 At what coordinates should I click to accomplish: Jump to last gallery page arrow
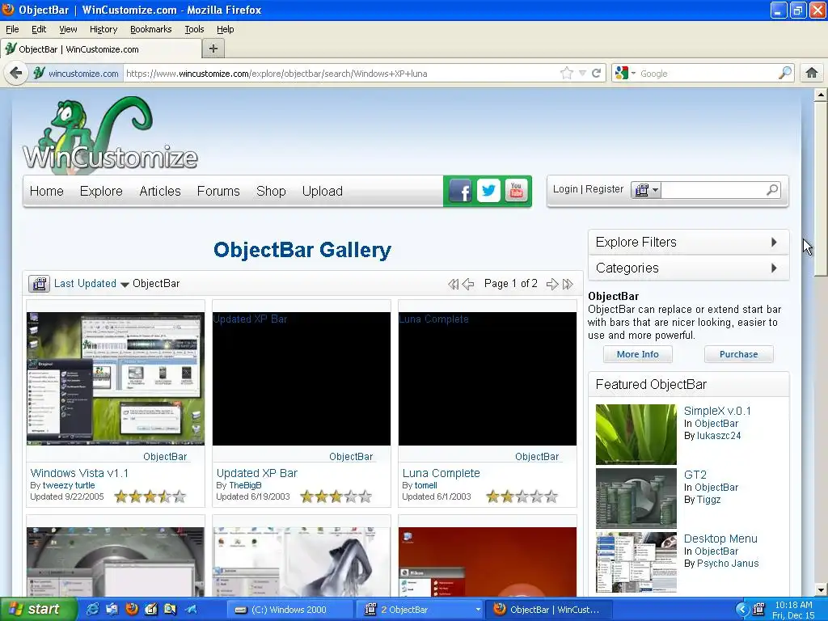coord(568,284)
